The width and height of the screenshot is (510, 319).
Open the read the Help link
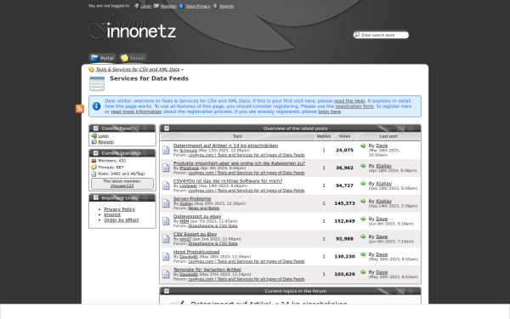349,101
